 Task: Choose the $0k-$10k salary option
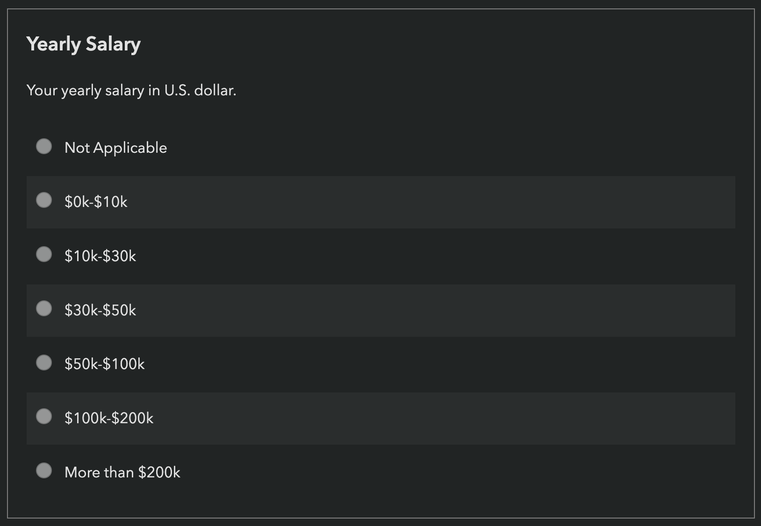pos(44,201)
